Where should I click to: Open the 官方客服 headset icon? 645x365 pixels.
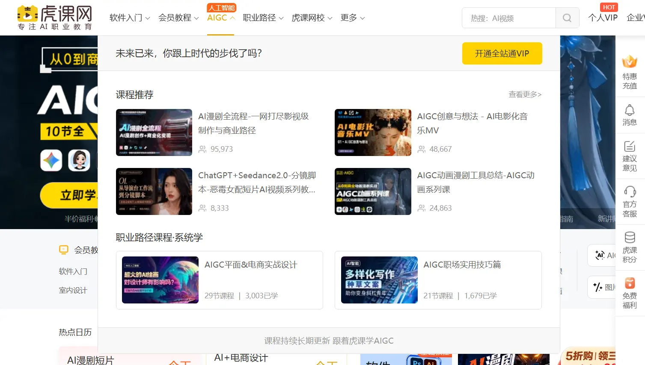(630, 191)
